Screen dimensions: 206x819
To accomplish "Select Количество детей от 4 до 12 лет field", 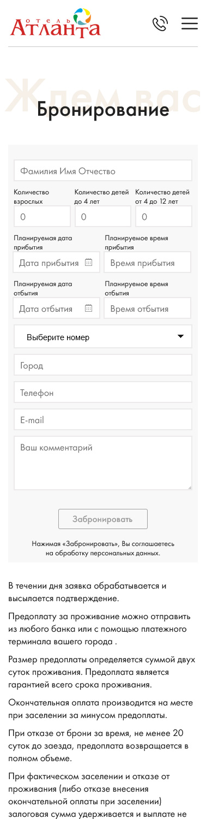I will tap(163, 216).
